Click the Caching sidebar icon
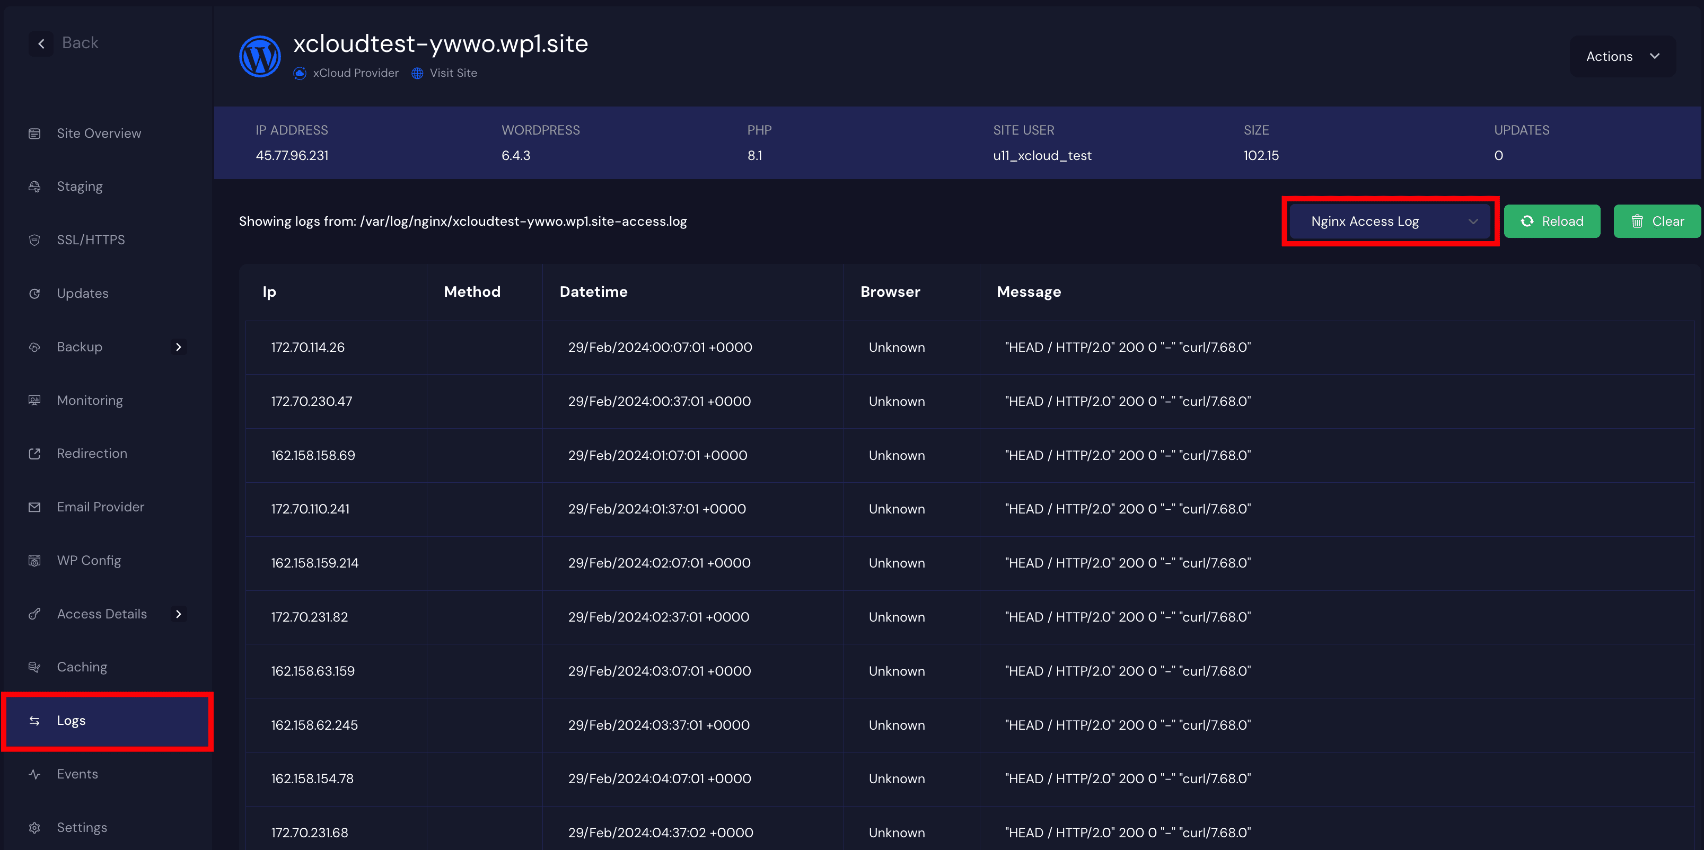The height and width of the screenshot is (850, 1704). (x=34, y=667)
